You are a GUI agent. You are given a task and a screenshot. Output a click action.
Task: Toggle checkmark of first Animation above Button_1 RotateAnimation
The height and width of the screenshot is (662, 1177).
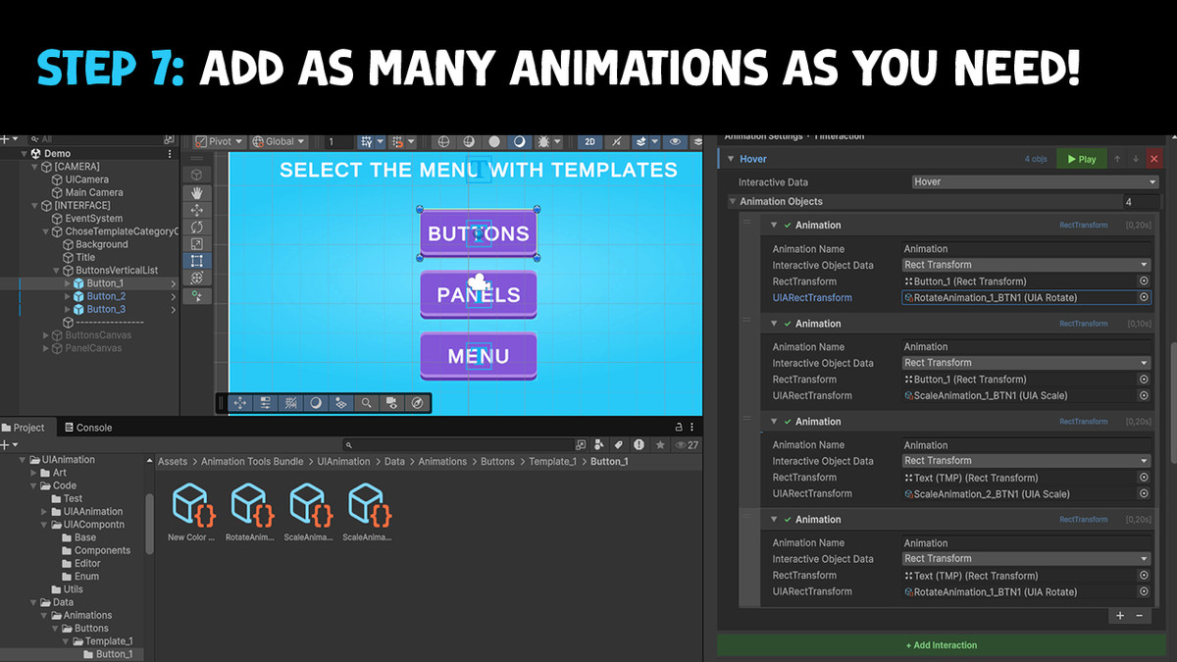[x=788, y=226]
